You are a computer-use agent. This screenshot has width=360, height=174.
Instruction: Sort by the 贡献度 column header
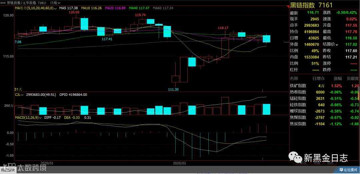353,79
